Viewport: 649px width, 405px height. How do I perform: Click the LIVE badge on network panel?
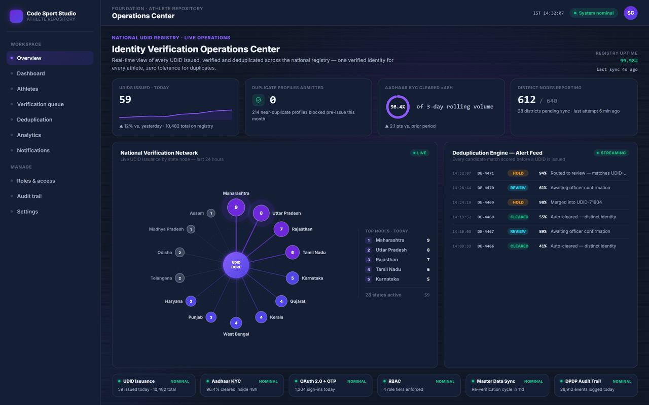tap(419, 153)
